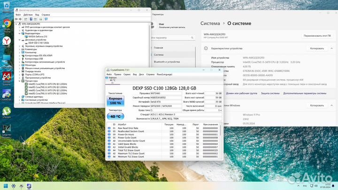
Task: Open Домен или рабочая группа link
Action: point(241,93)
